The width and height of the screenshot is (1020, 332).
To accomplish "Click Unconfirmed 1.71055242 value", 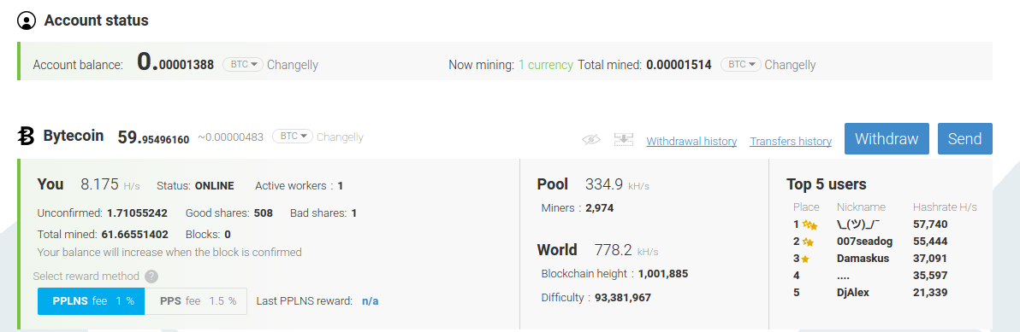I will [137, 213].
